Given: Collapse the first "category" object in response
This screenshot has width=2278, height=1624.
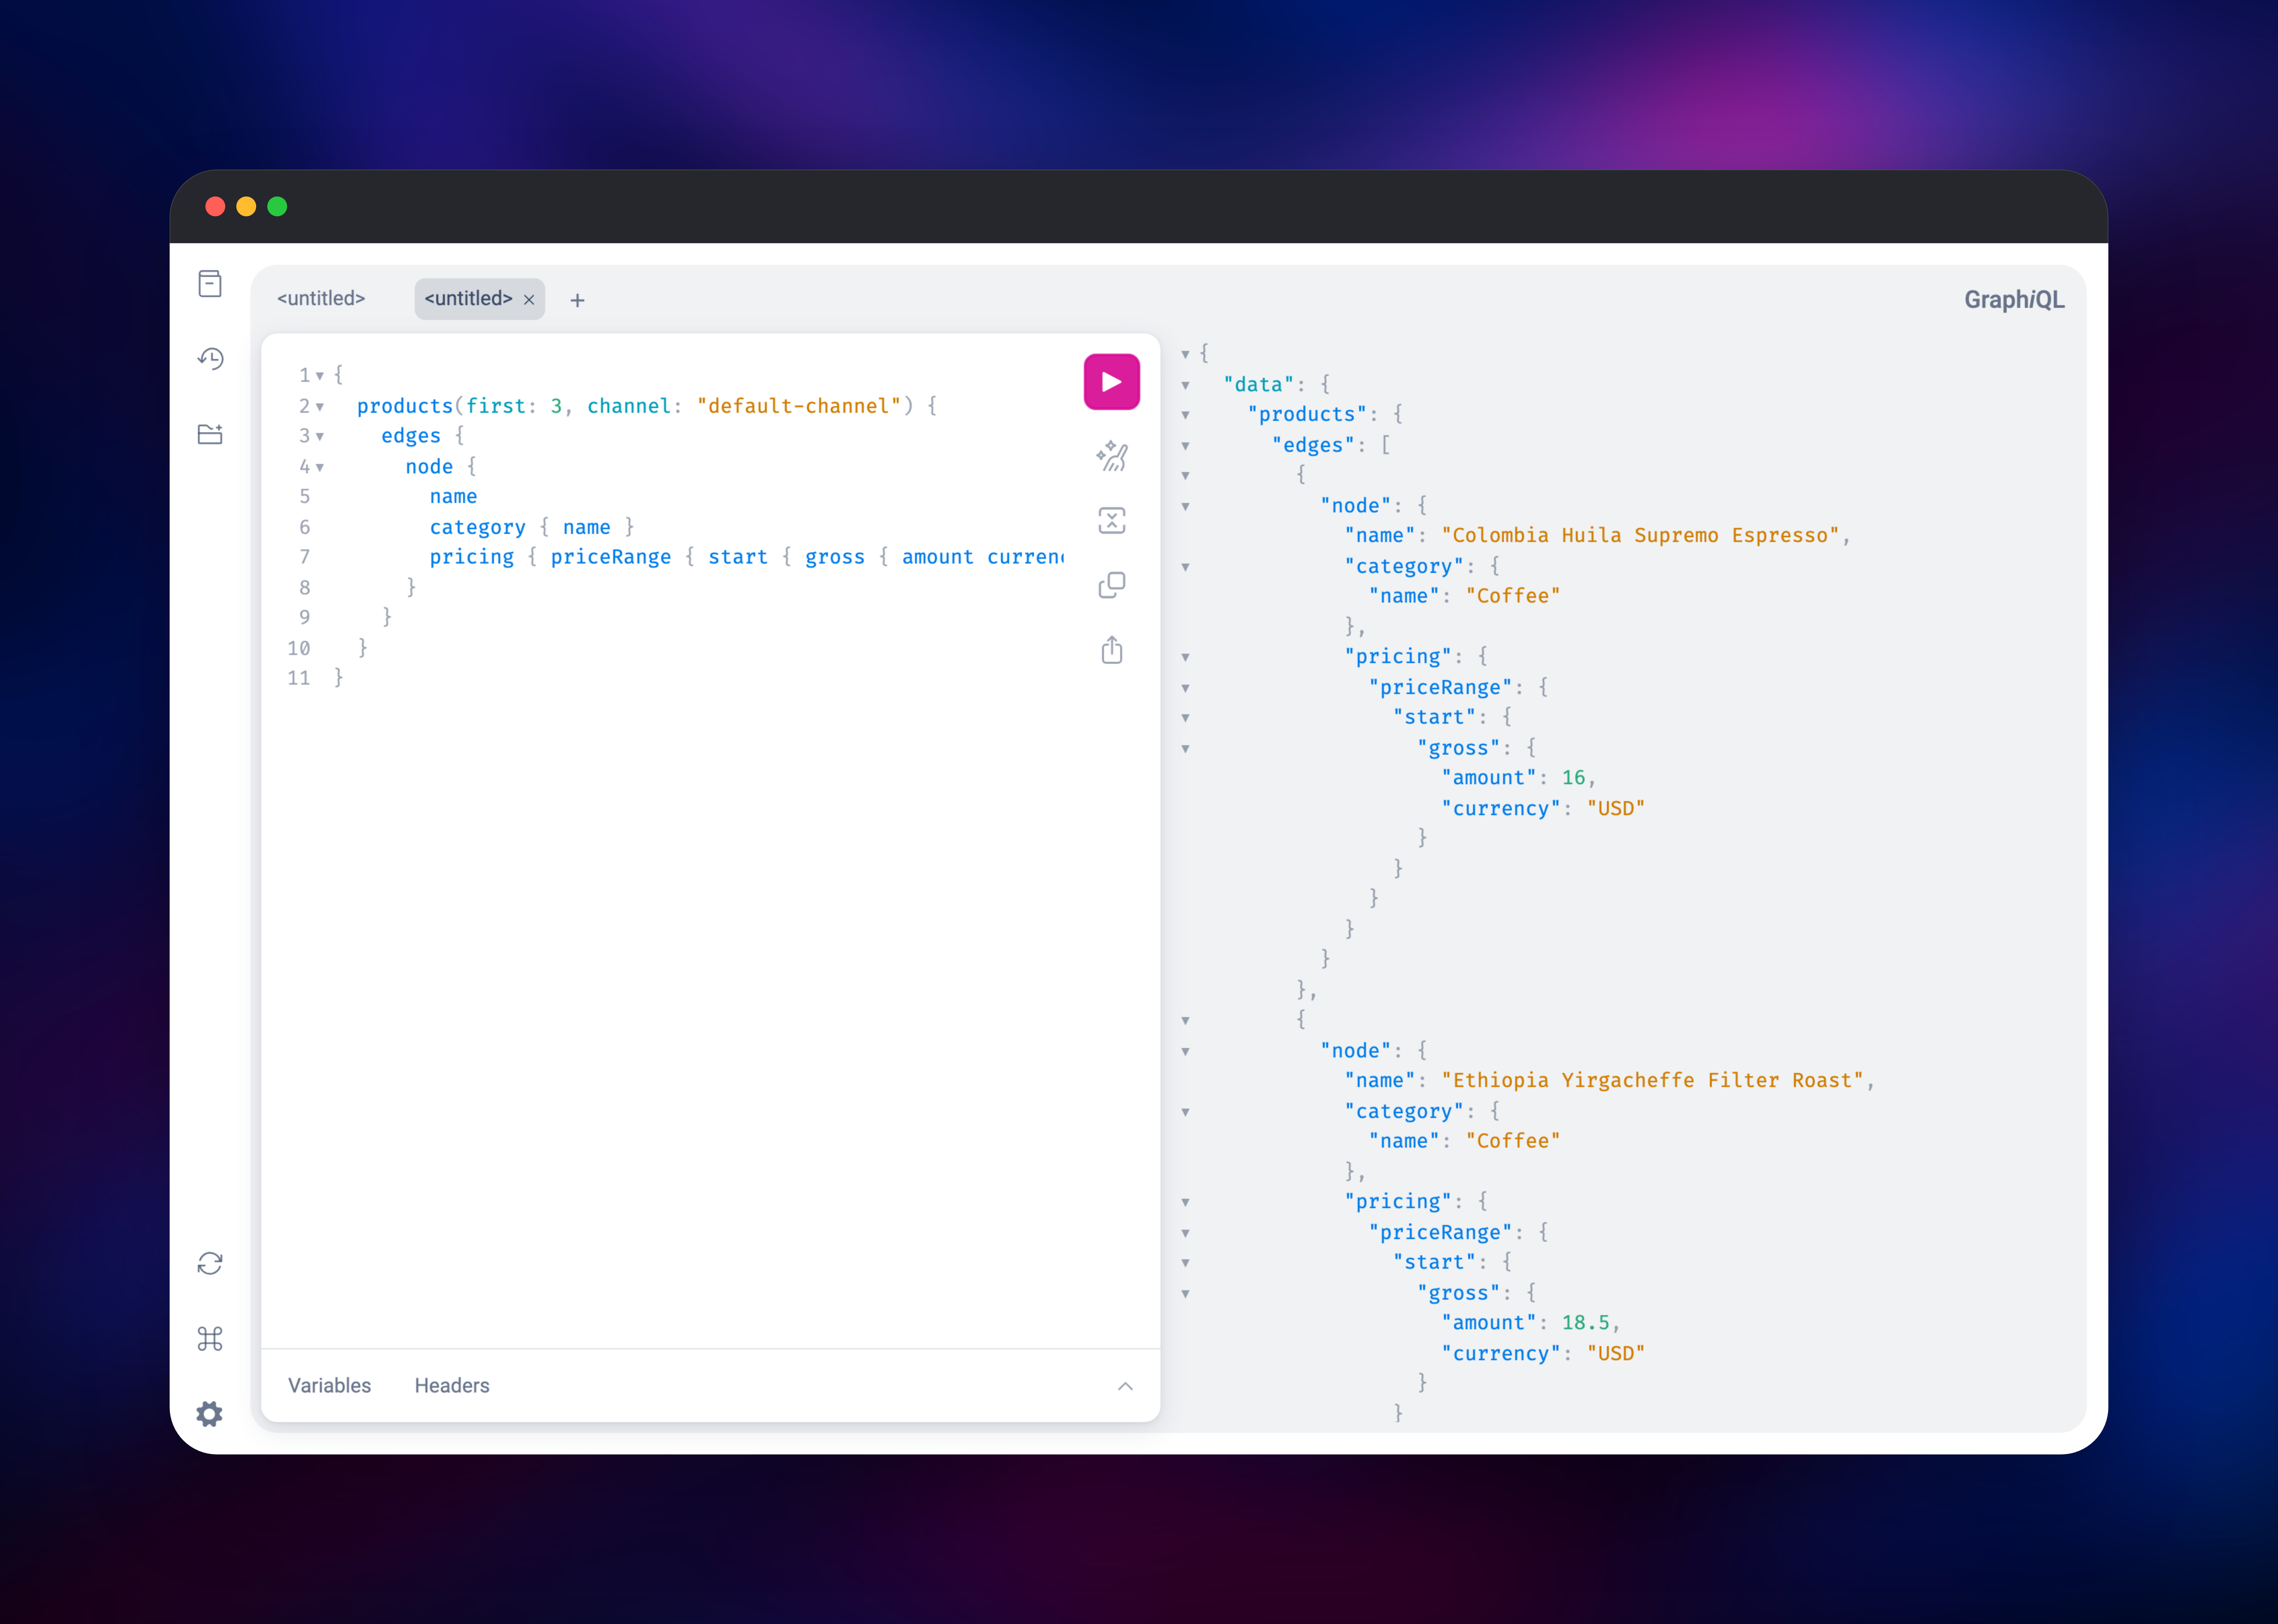Looking at the screenshot, I should point(1185,567).
